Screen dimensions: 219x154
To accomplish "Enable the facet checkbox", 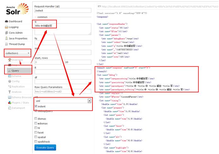I will (x=36, y=132).
